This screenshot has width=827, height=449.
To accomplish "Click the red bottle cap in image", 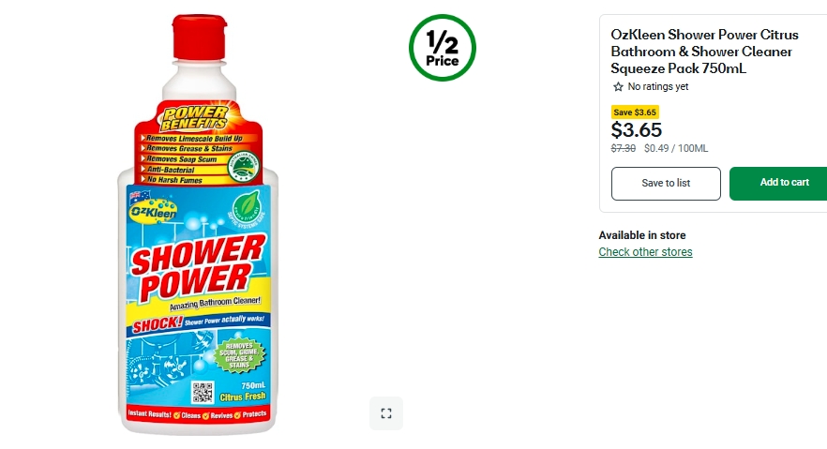I will coord(200,37).
